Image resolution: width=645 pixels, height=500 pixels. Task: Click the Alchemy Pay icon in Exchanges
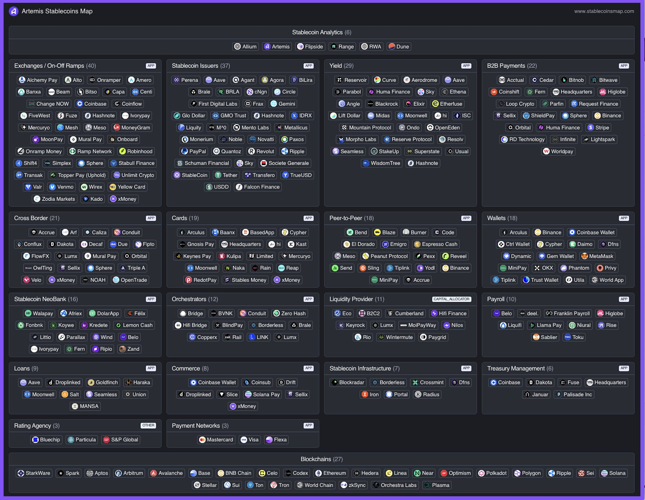(22, 80)
